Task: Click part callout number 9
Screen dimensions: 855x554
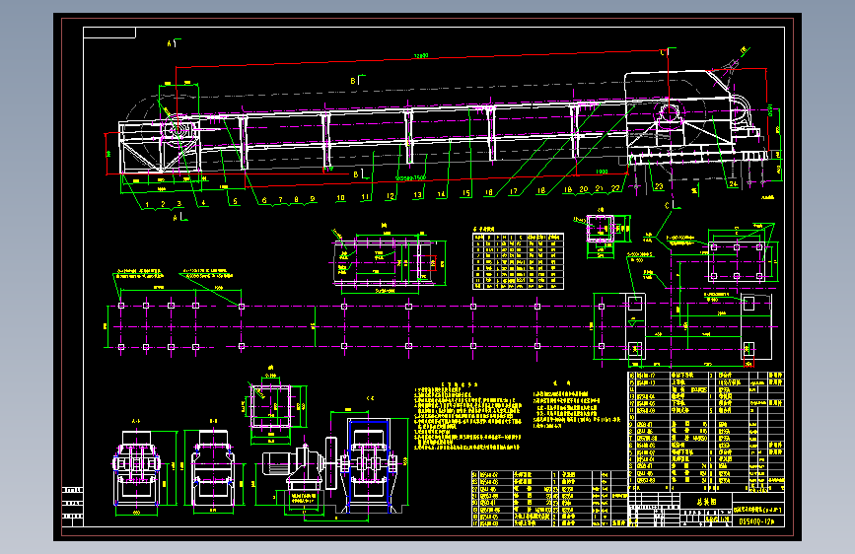Action: pos(313,198)
